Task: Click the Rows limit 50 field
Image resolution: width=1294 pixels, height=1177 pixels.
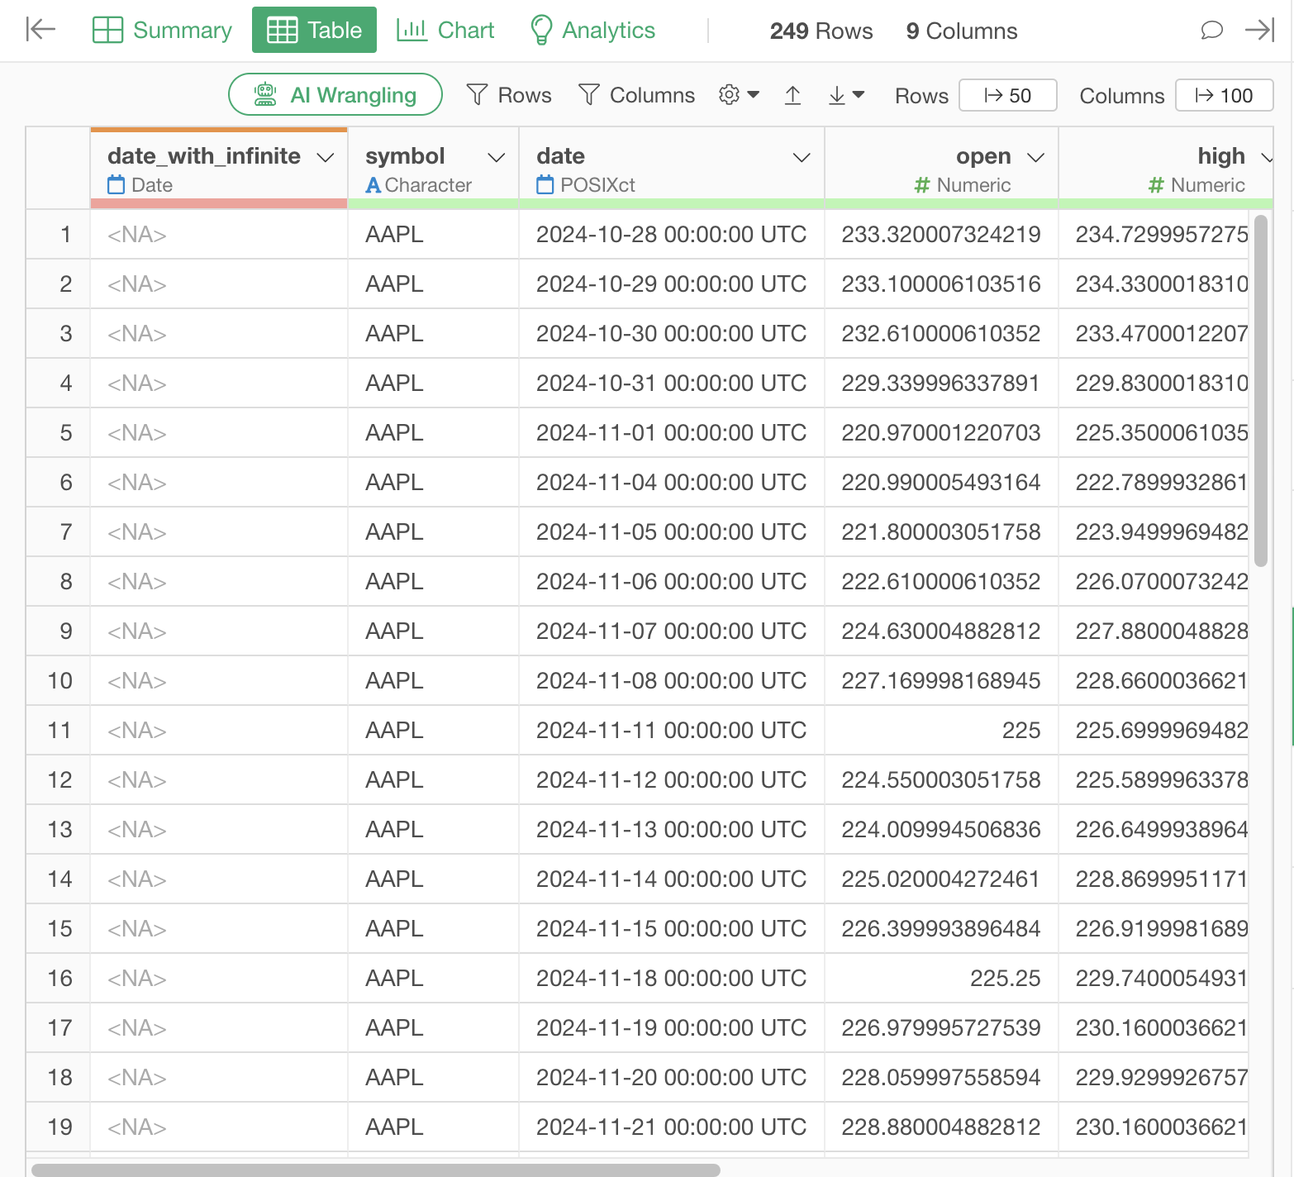Action: point(1007,96)
